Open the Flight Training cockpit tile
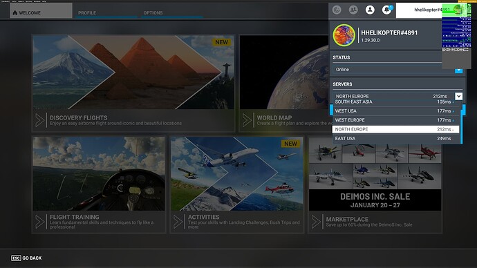477x268 pixels. tap(99, 173)
